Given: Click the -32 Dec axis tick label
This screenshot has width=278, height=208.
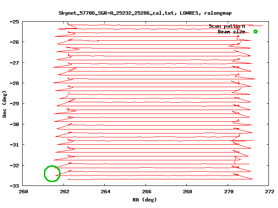Looking at the screenshot, I should (x=14, y=166).
